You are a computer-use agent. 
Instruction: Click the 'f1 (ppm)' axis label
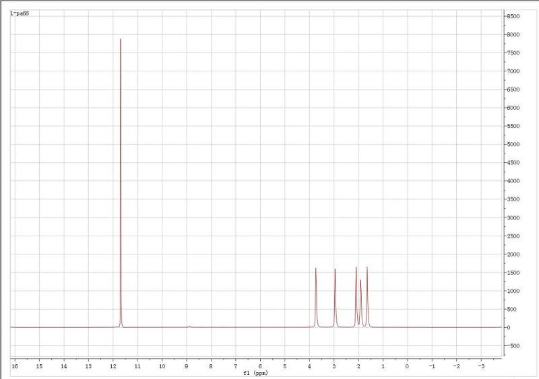click(255, 373)
